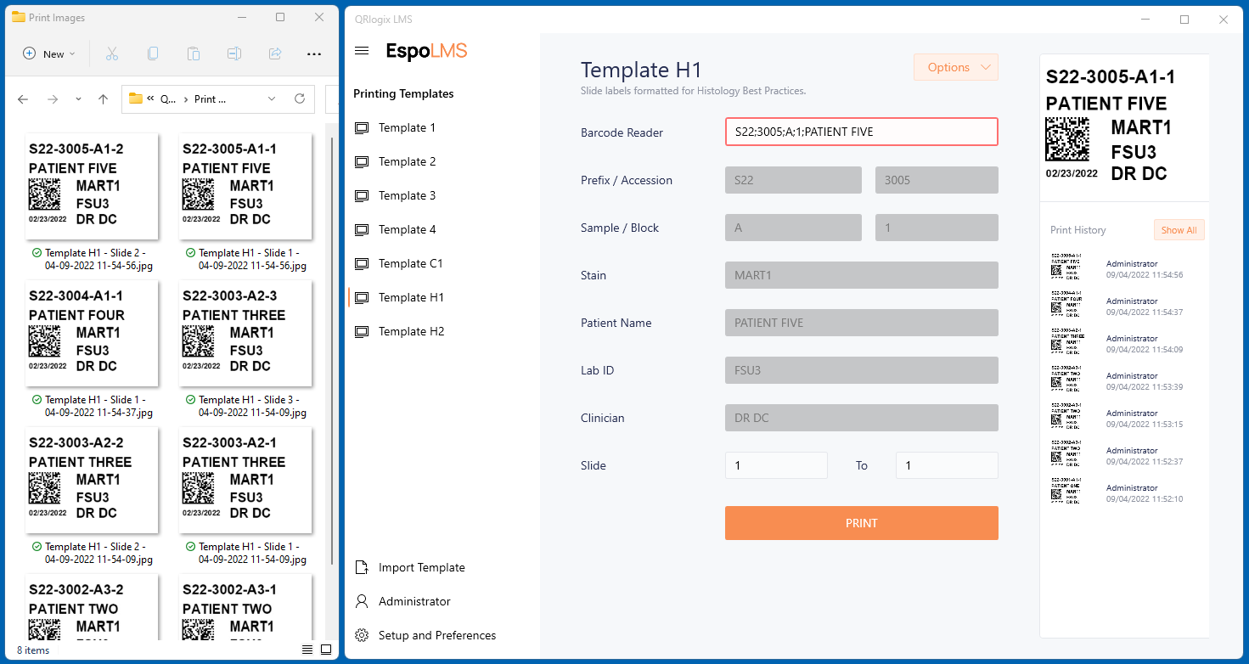The image size is (1249, 664).
Task: Click the Setup and Preferences gear icon
Action: click(x=362, y=635)
